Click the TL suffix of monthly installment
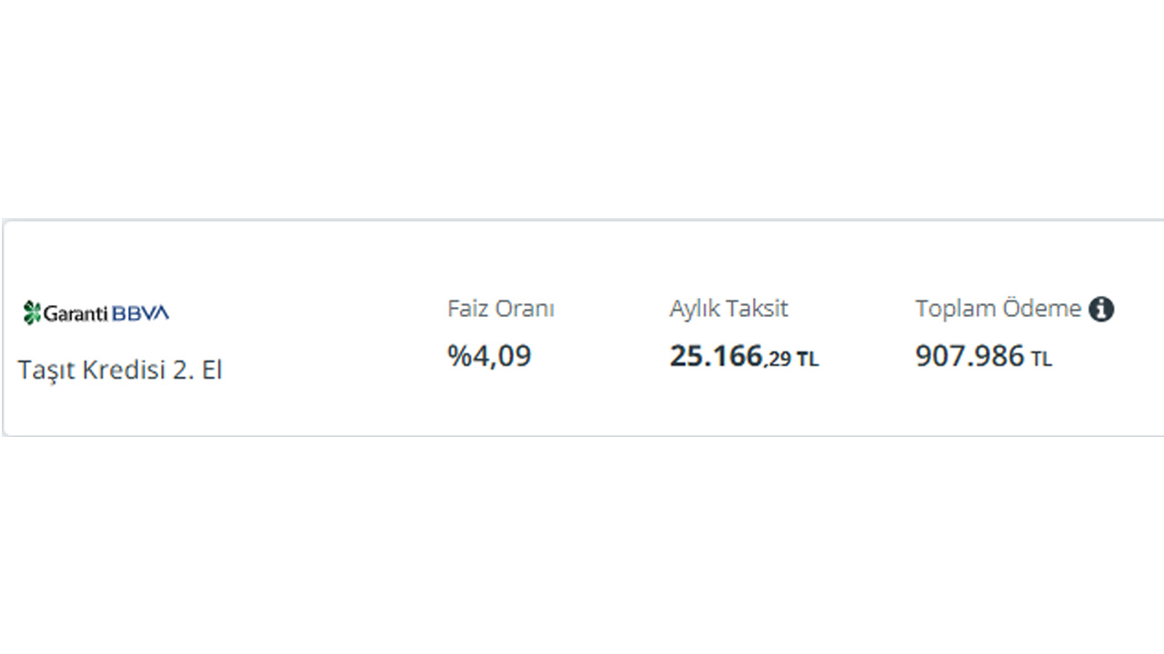 click(808, 360)
